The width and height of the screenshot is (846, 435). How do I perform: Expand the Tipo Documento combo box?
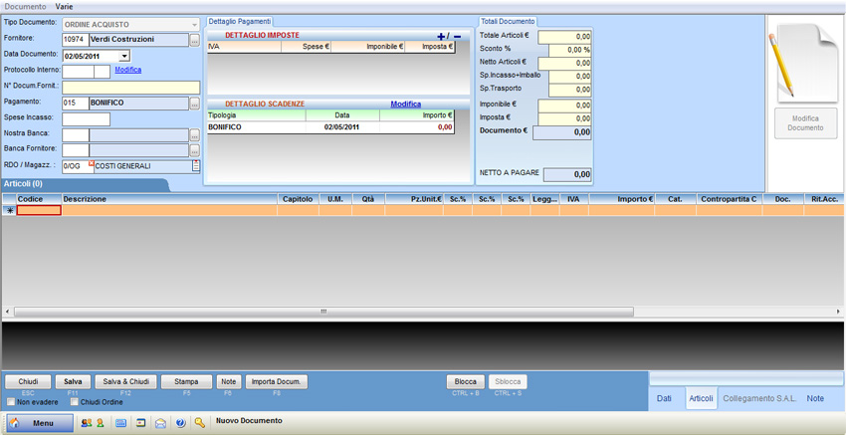click(194, 23)
